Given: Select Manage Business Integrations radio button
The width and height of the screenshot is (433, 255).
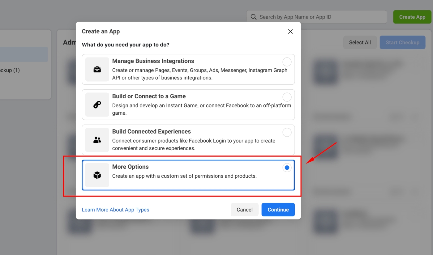Looking at the screenshot, I should tap(287, 62).
